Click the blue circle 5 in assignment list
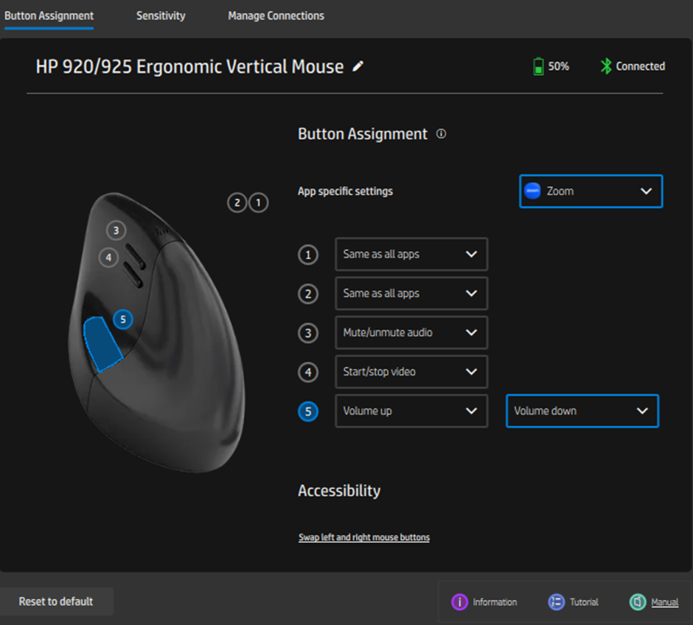 (x=308, y=411)
